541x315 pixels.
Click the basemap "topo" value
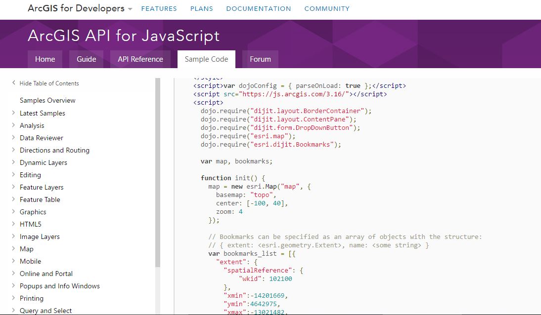pyautogui.click(x=261, y=195)
